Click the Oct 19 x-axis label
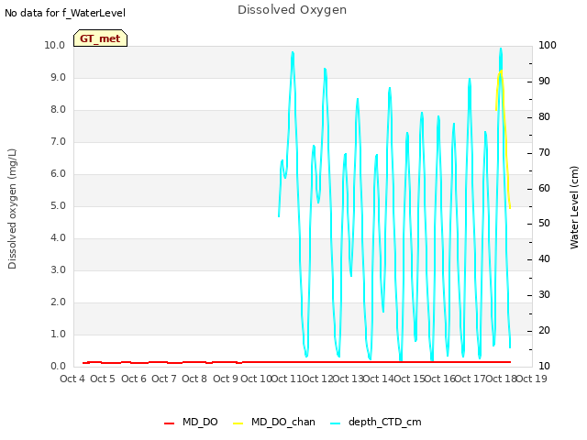Viewport: 587px width, 440px height. (532, 379)
